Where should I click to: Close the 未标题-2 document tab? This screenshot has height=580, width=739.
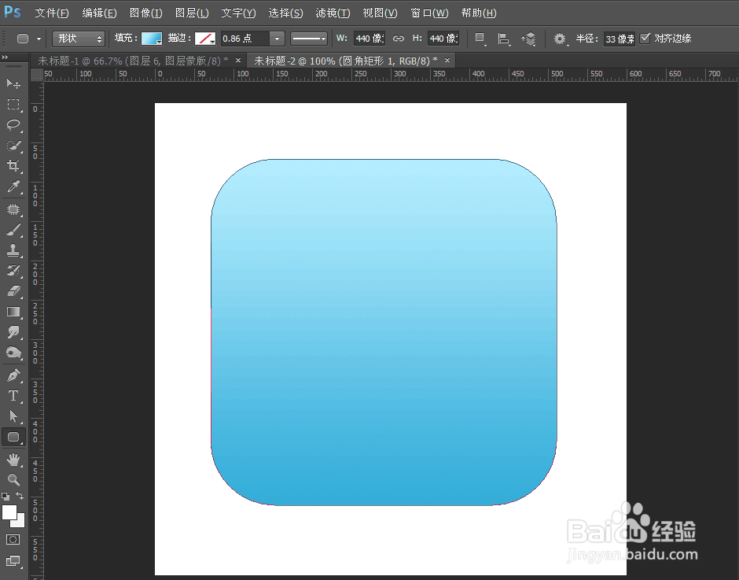click(x=447, y=61)
